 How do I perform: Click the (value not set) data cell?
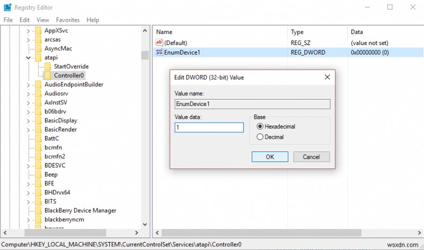[x=369, y=43]
